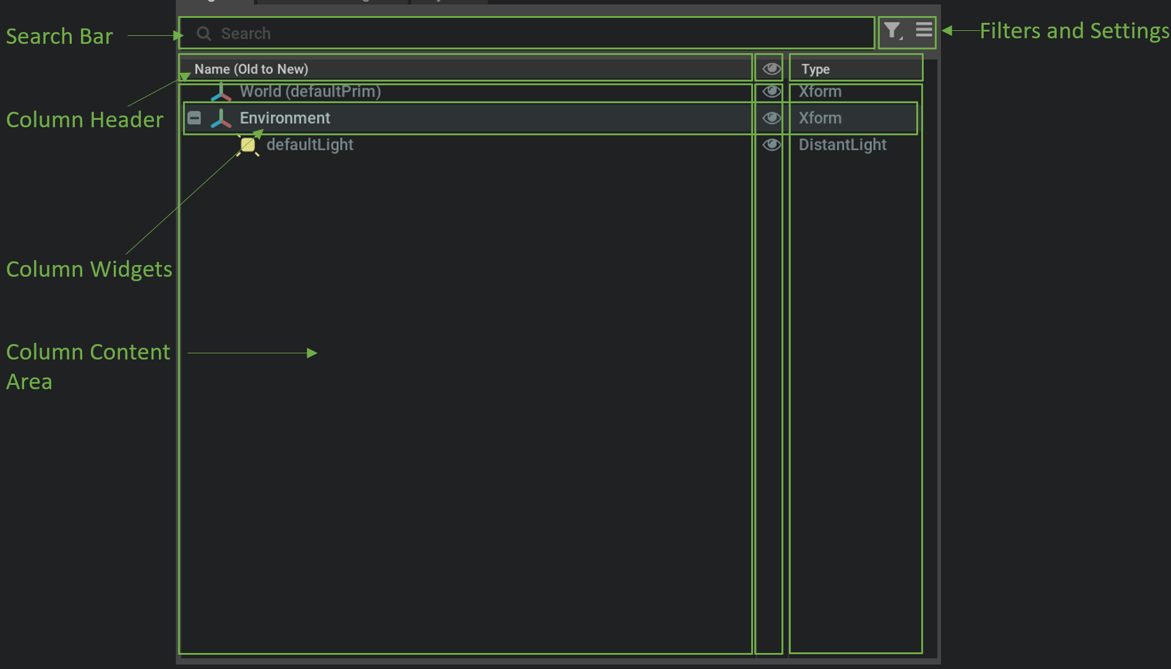Click the Xform type cell for Environment
This screenshot has width=1171, height=669.
coord(820,118)
